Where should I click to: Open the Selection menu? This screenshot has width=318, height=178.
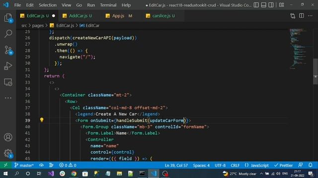pos(48,5)
